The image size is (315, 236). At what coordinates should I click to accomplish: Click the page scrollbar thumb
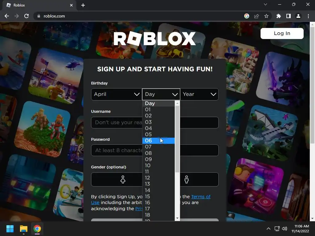[312, 85]
